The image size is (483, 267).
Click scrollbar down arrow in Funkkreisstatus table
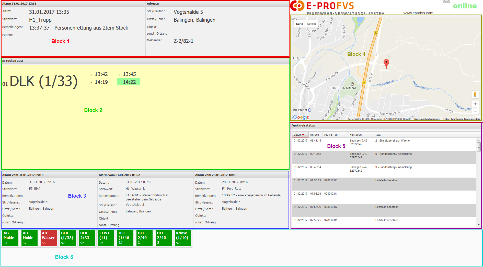tap(479, 225)
